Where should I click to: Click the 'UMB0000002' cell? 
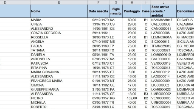[164, 94]
